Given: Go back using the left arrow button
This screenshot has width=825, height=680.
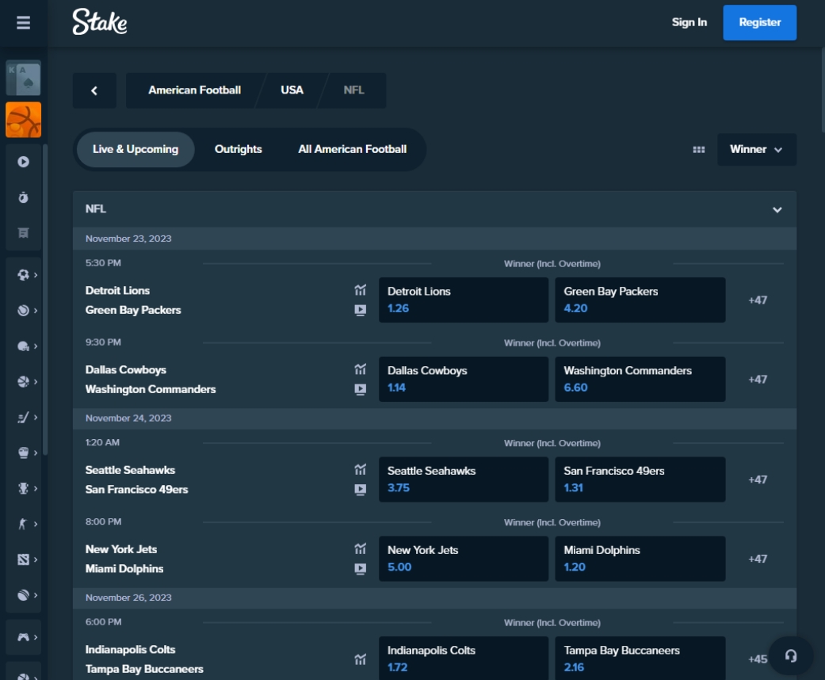Looking at the screenshot, I should pyautogui.click(x=94, y=90).
